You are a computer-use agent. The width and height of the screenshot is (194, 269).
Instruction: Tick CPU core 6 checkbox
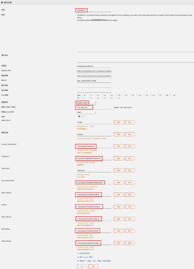[103, 95]
